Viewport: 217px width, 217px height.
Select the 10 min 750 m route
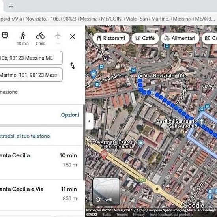(x=41, y=162)
